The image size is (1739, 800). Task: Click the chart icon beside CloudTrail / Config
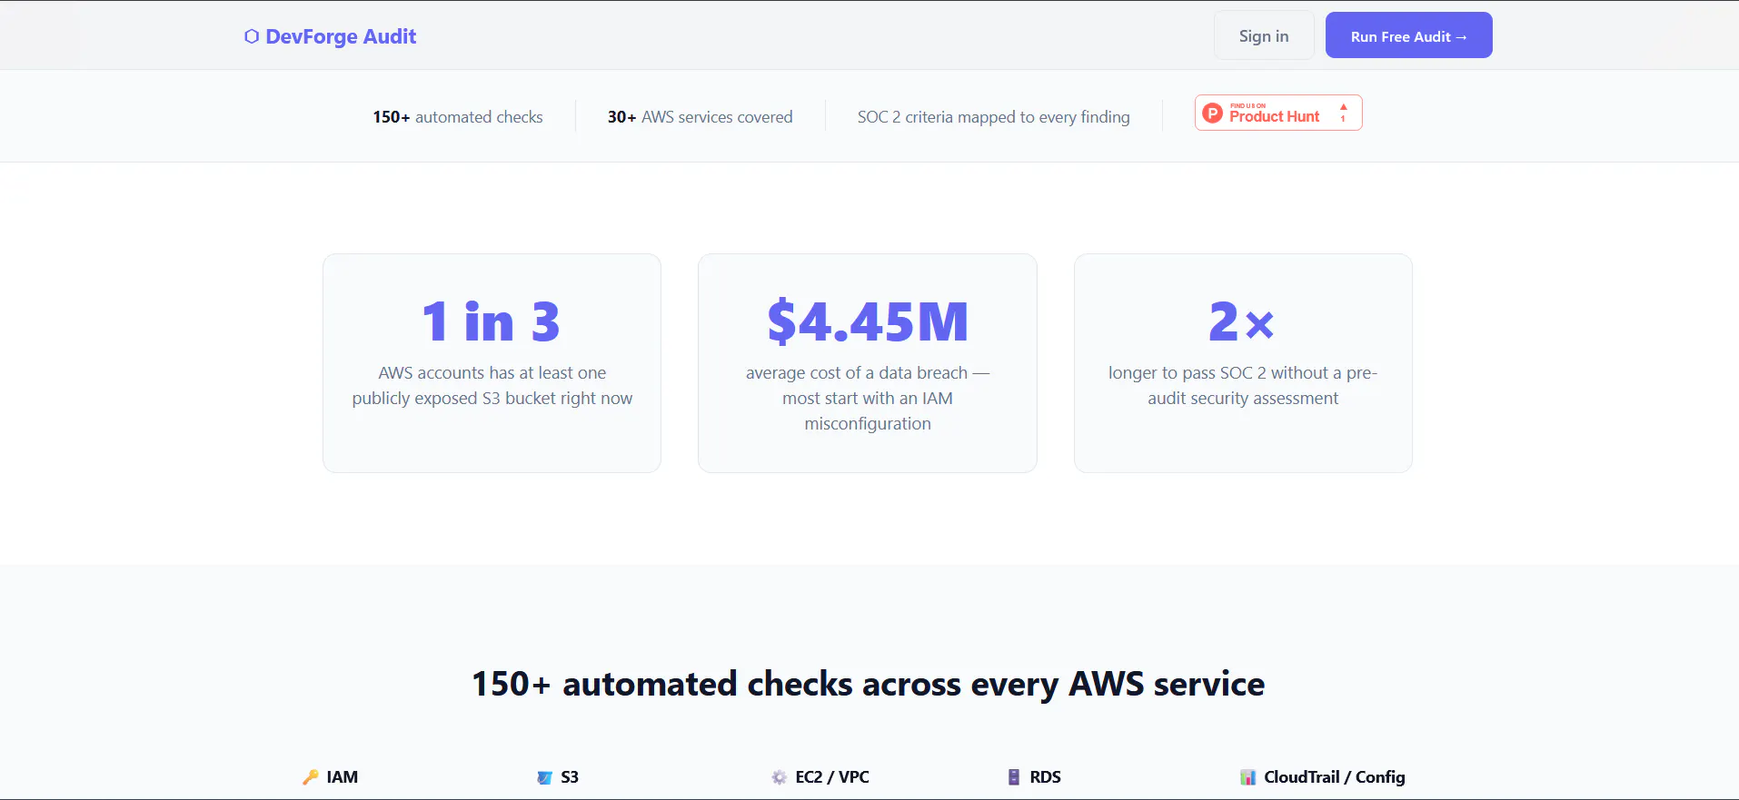pos(1248,777)
